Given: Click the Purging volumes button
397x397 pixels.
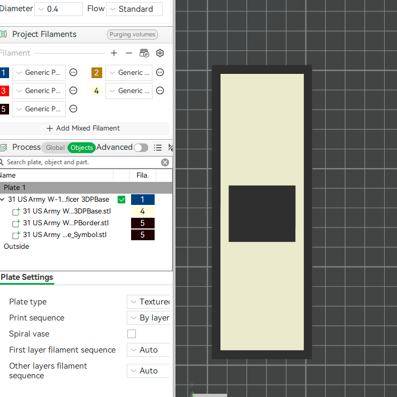Looking at the screenshot, I should pos(132,34).
